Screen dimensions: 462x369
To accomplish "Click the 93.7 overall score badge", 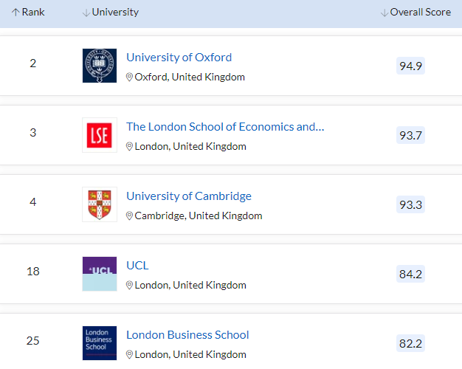I will tap(410, 135).
